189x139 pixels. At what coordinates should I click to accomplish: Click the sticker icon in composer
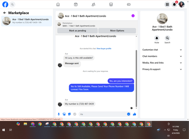70,114
